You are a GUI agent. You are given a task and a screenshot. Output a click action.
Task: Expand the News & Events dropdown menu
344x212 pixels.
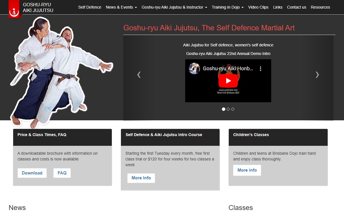[x=121, y=7]
